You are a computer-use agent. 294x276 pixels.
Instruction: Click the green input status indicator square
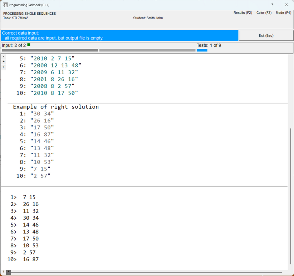click(x=29, y=45)
